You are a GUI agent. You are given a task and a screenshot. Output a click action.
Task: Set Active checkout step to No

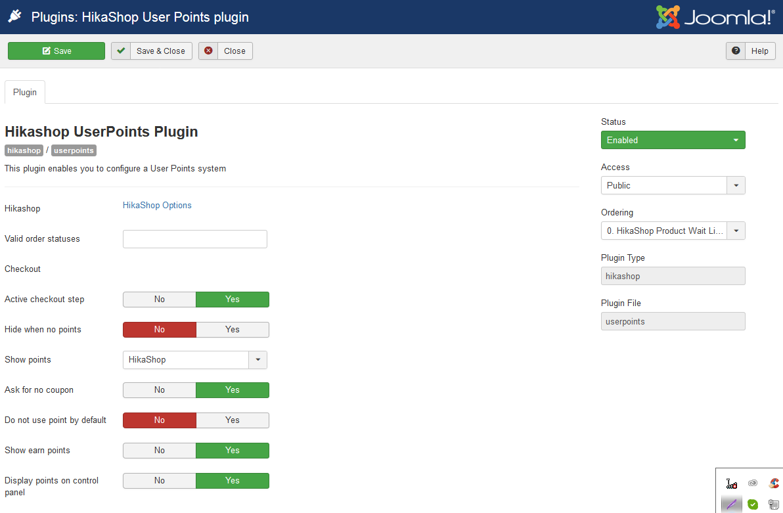160,300
